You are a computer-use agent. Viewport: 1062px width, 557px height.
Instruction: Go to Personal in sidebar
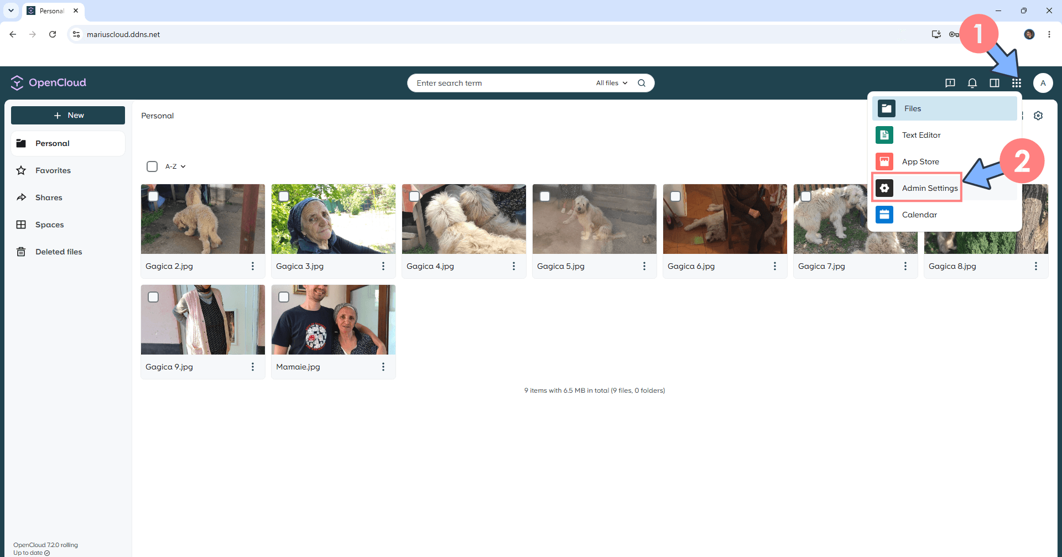click(68, 143)
